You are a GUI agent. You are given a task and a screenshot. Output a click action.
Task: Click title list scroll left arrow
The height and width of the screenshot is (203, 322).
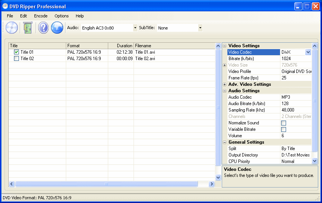(12, 184)
